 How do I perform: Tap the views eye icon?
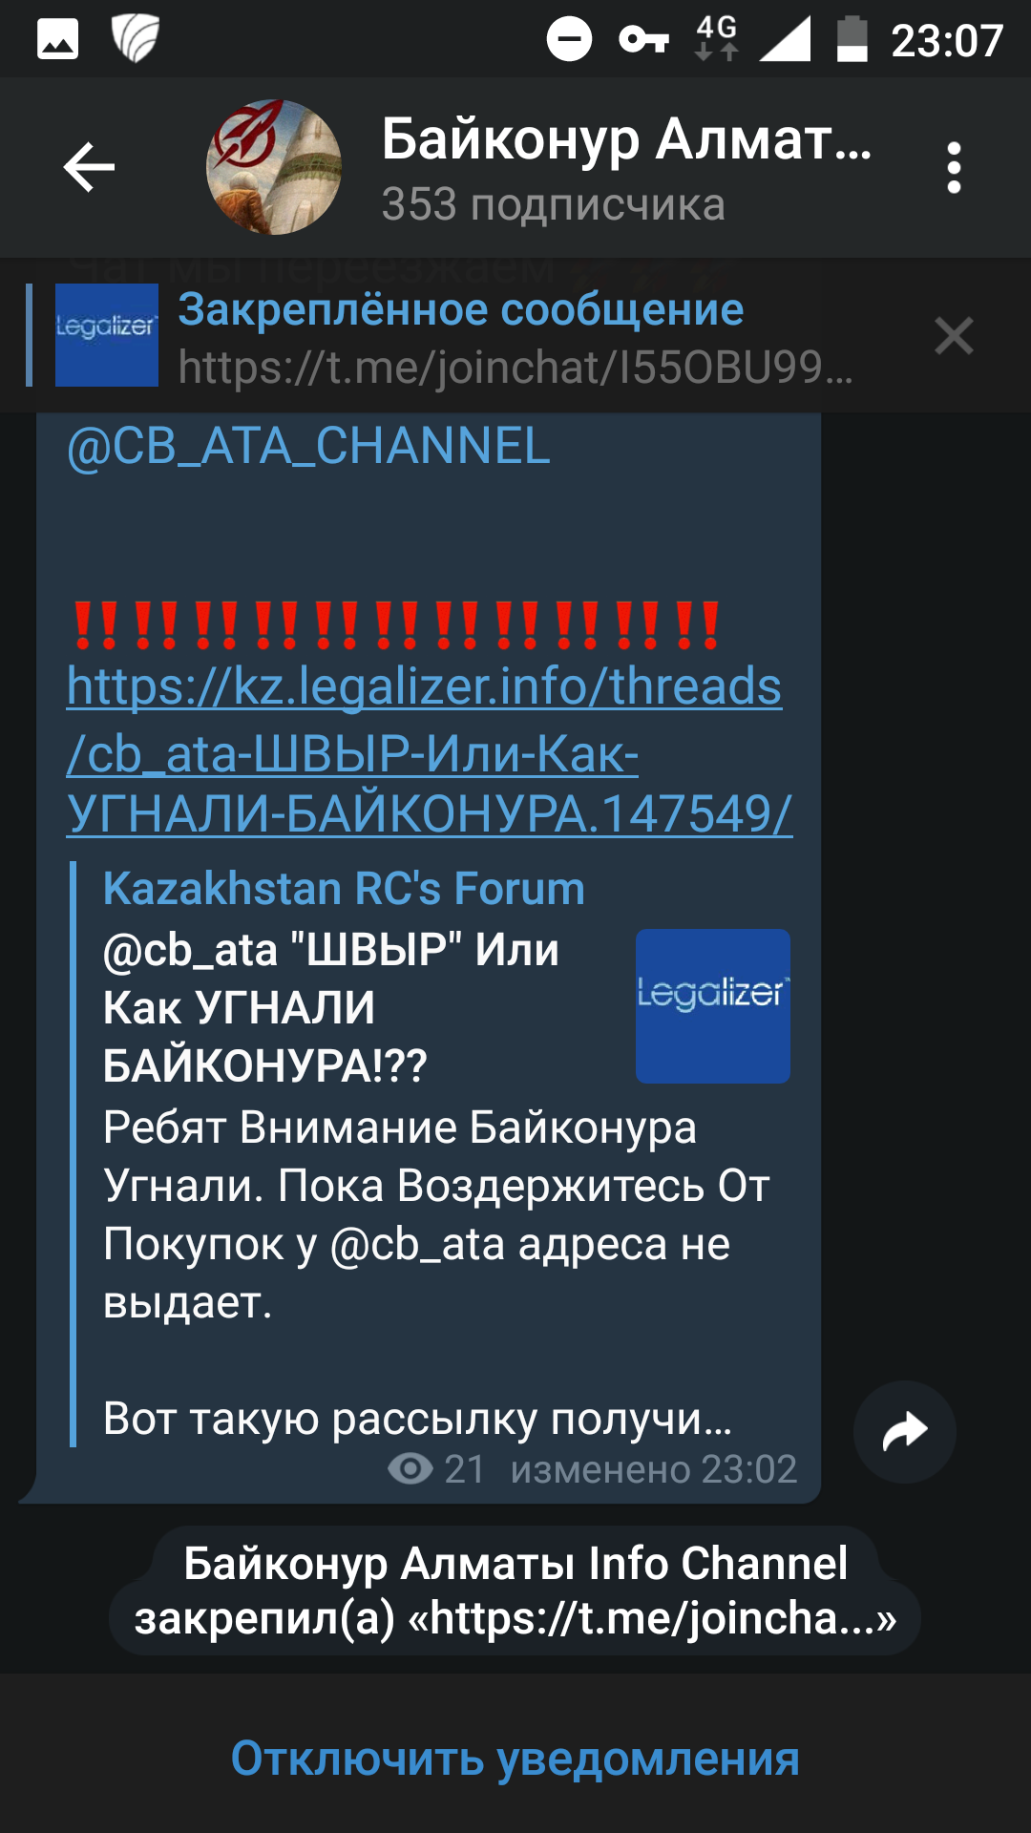pos(410,1469)
